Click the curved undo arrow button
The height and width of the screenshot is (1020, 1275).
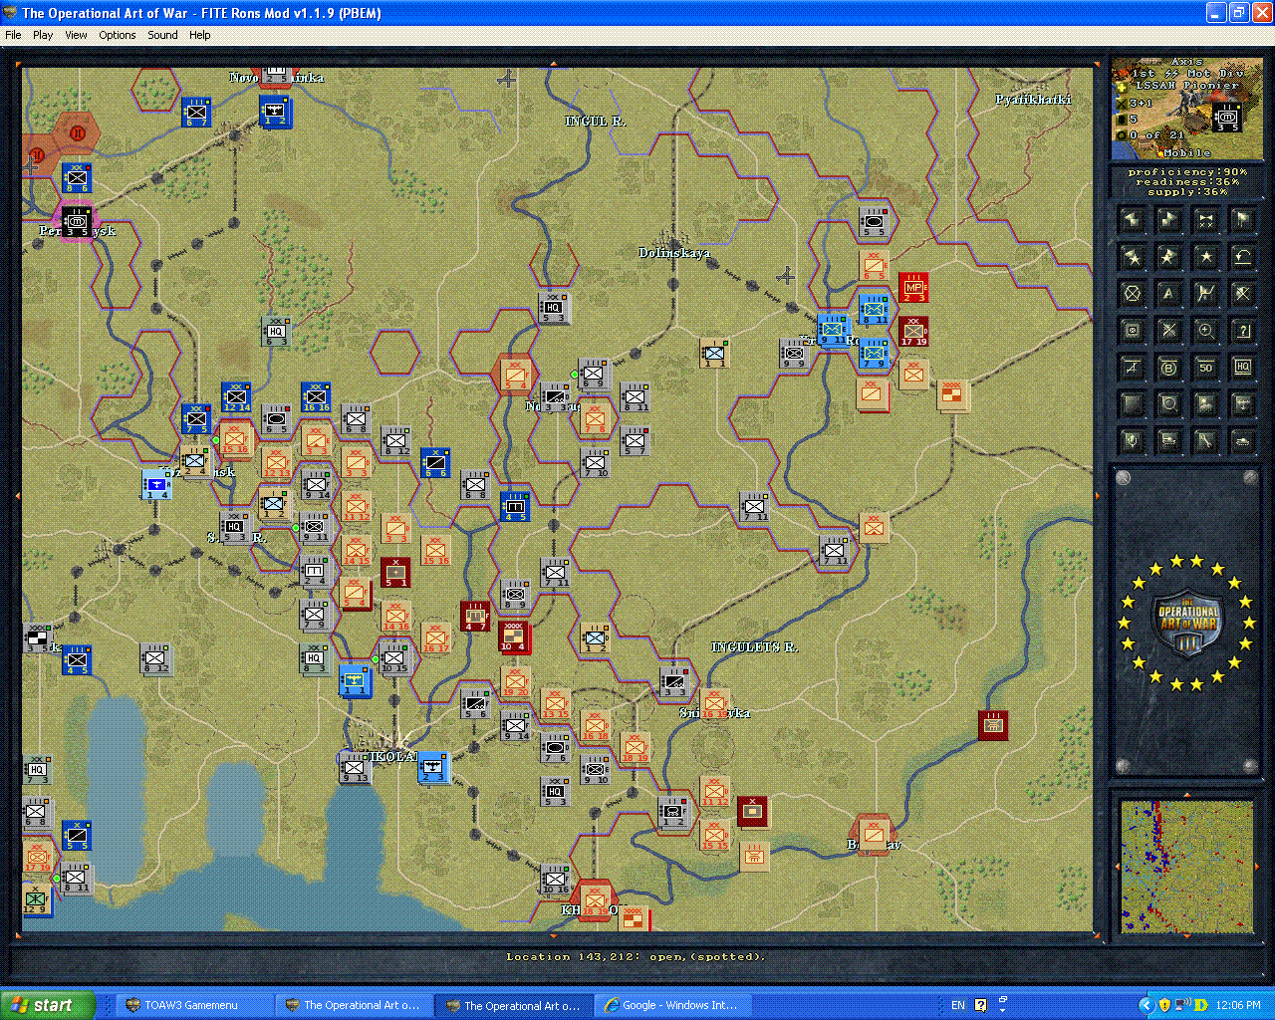(1242, 257)
